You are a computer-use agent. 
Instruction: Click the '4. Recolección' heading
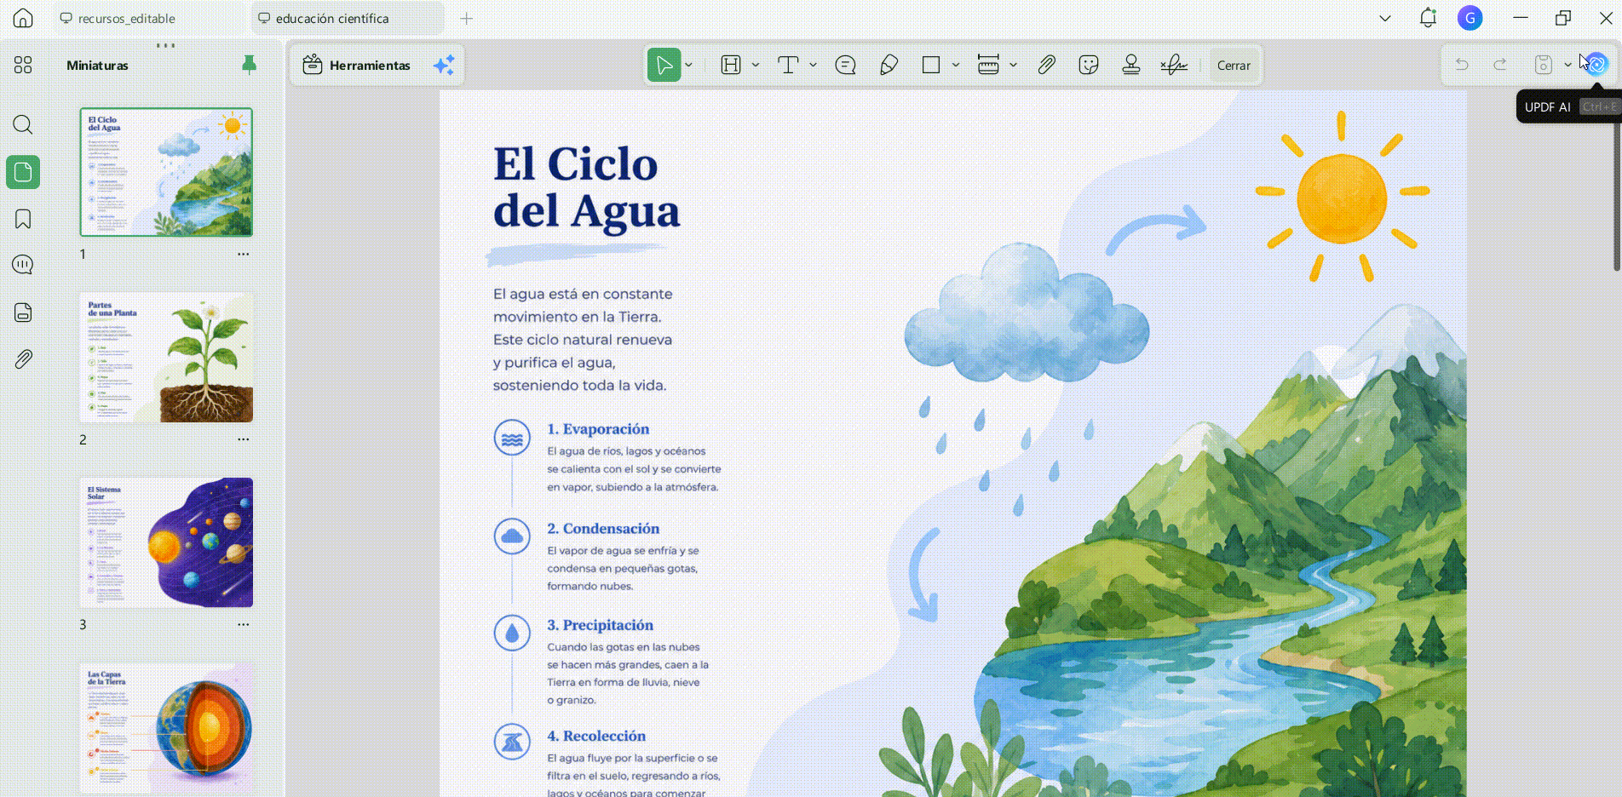click(596, 736)
